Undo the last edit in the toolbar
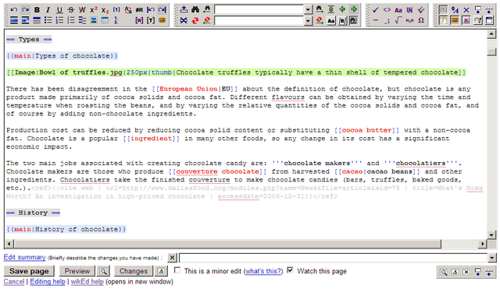500x289 pixels. click(14, 10)
